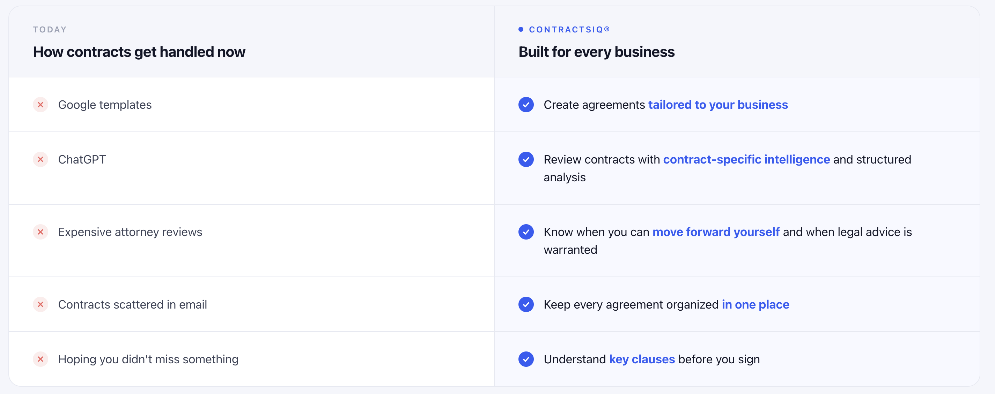
Task: Click the highlighted phrase in one place
Action: pyautogui.click(x=756, y=305)
